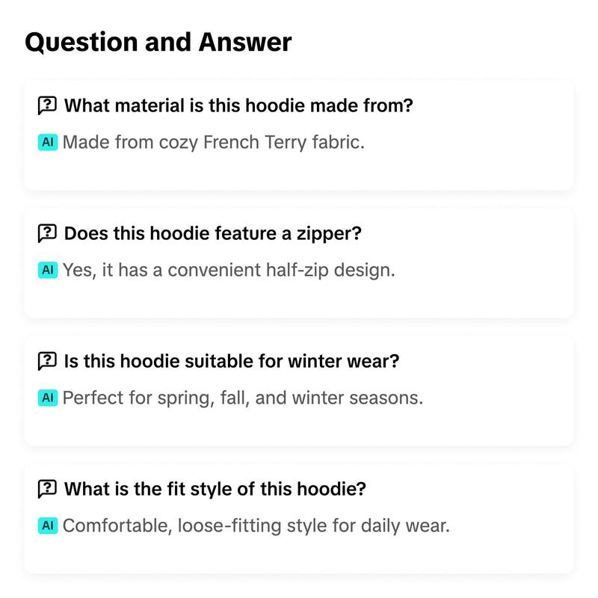This screenshot has width=598, height=598.
Task: Select "Perfect for spring, fall, and winter" answer
Action: pyautogui.click(x=243, y=398)
